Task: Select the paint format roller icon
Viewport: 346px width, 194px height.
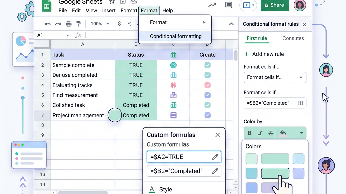Action: click(x=79, y=24)
